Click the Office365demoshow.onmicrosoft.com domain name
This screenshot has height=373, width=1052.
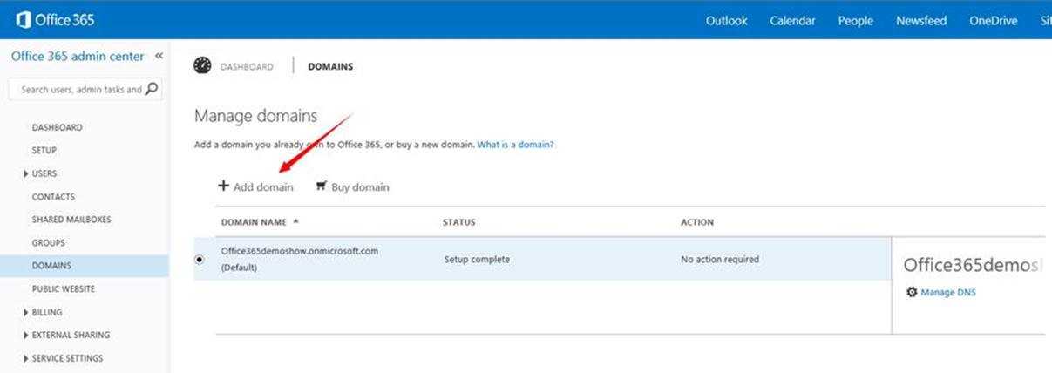click(300, 251)
